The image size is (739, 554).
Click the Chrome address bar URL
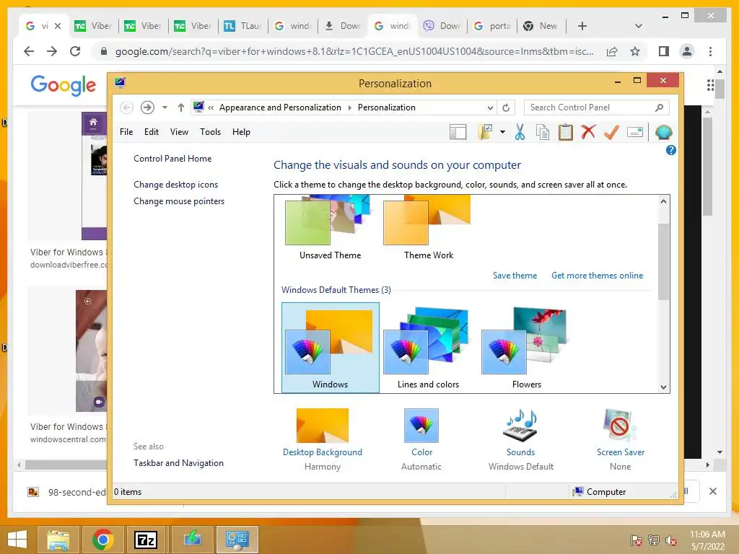[x=354, y=51]
